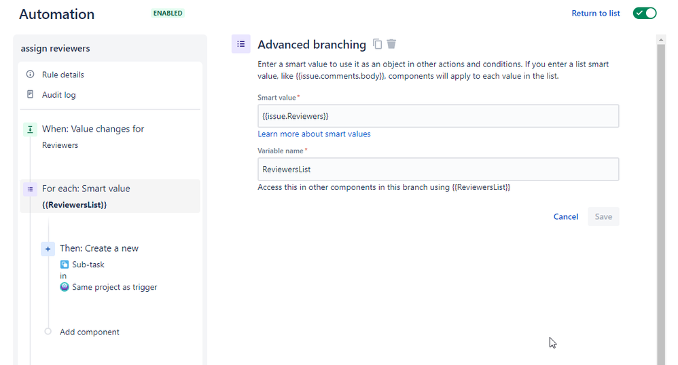Click the Same project as trigger avatar

[65, 287]
